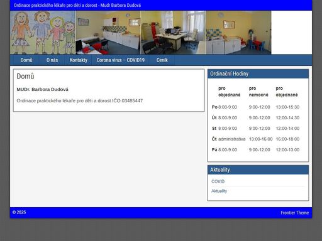
Task: Click the Domů page heading
Action: coord(25,76)
